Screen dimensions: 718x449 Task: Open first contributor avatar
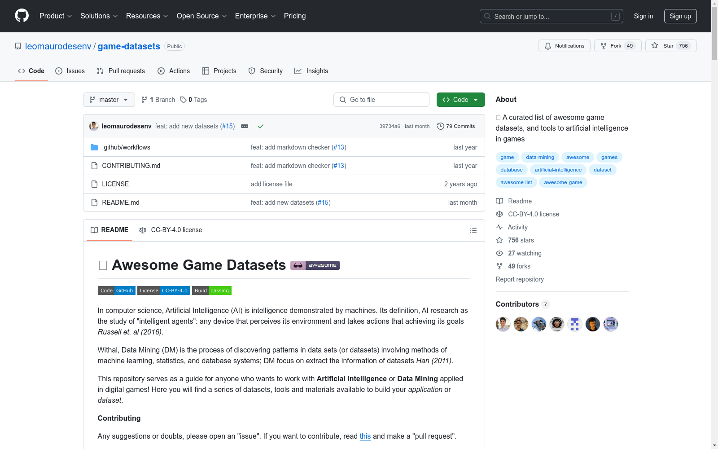[503, 324]
